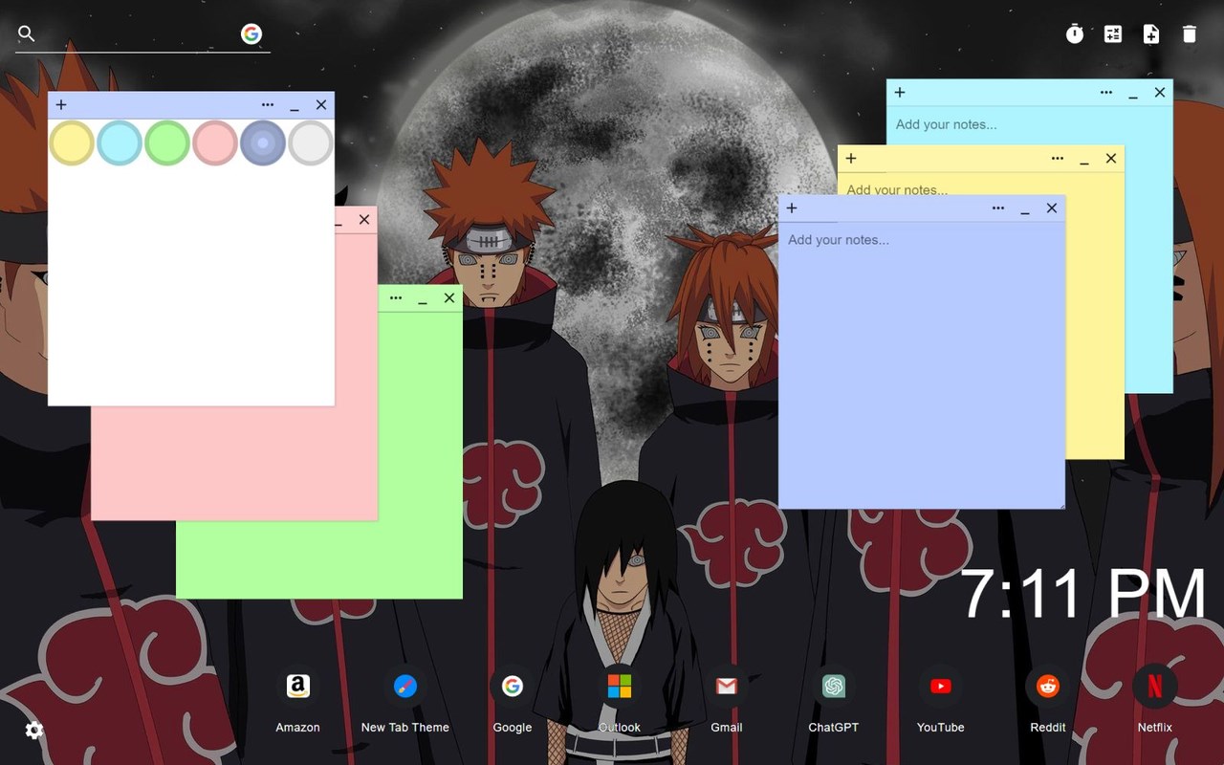The width and height of the screenshot is (1224, 765).
Task: Open the Google shortcut in the dock
Action: (512, 687)
